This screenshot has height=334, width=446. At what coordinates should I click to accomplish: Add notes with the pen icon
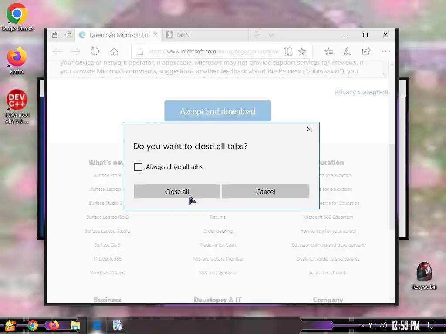(x=347, y=51)
